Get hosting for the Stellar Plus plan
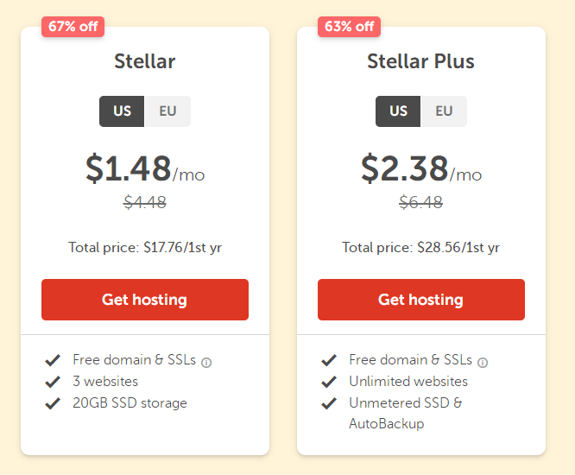 (x=421, y=300)
